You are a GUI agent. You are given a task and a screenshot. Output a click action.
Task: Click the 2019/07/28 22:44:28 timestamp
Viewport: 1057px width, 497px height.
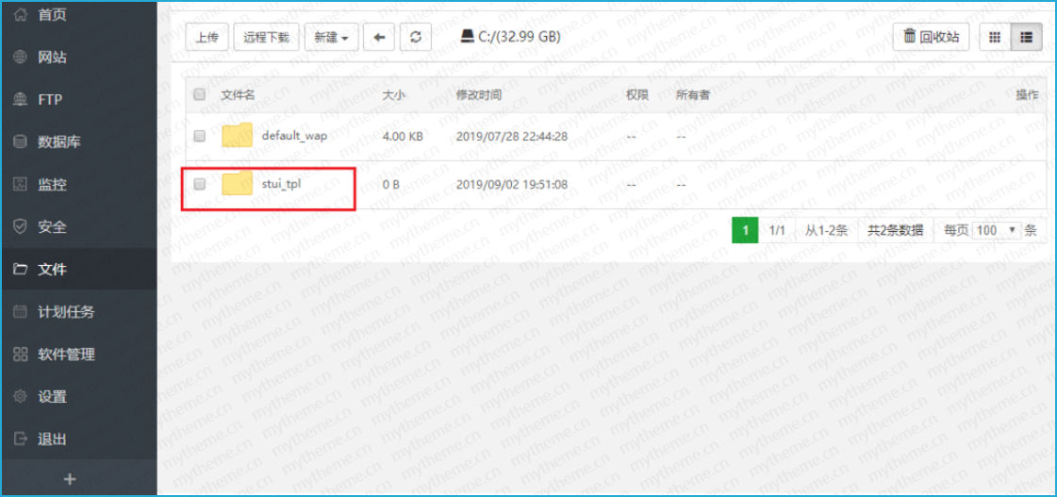[x=512, y=136]
